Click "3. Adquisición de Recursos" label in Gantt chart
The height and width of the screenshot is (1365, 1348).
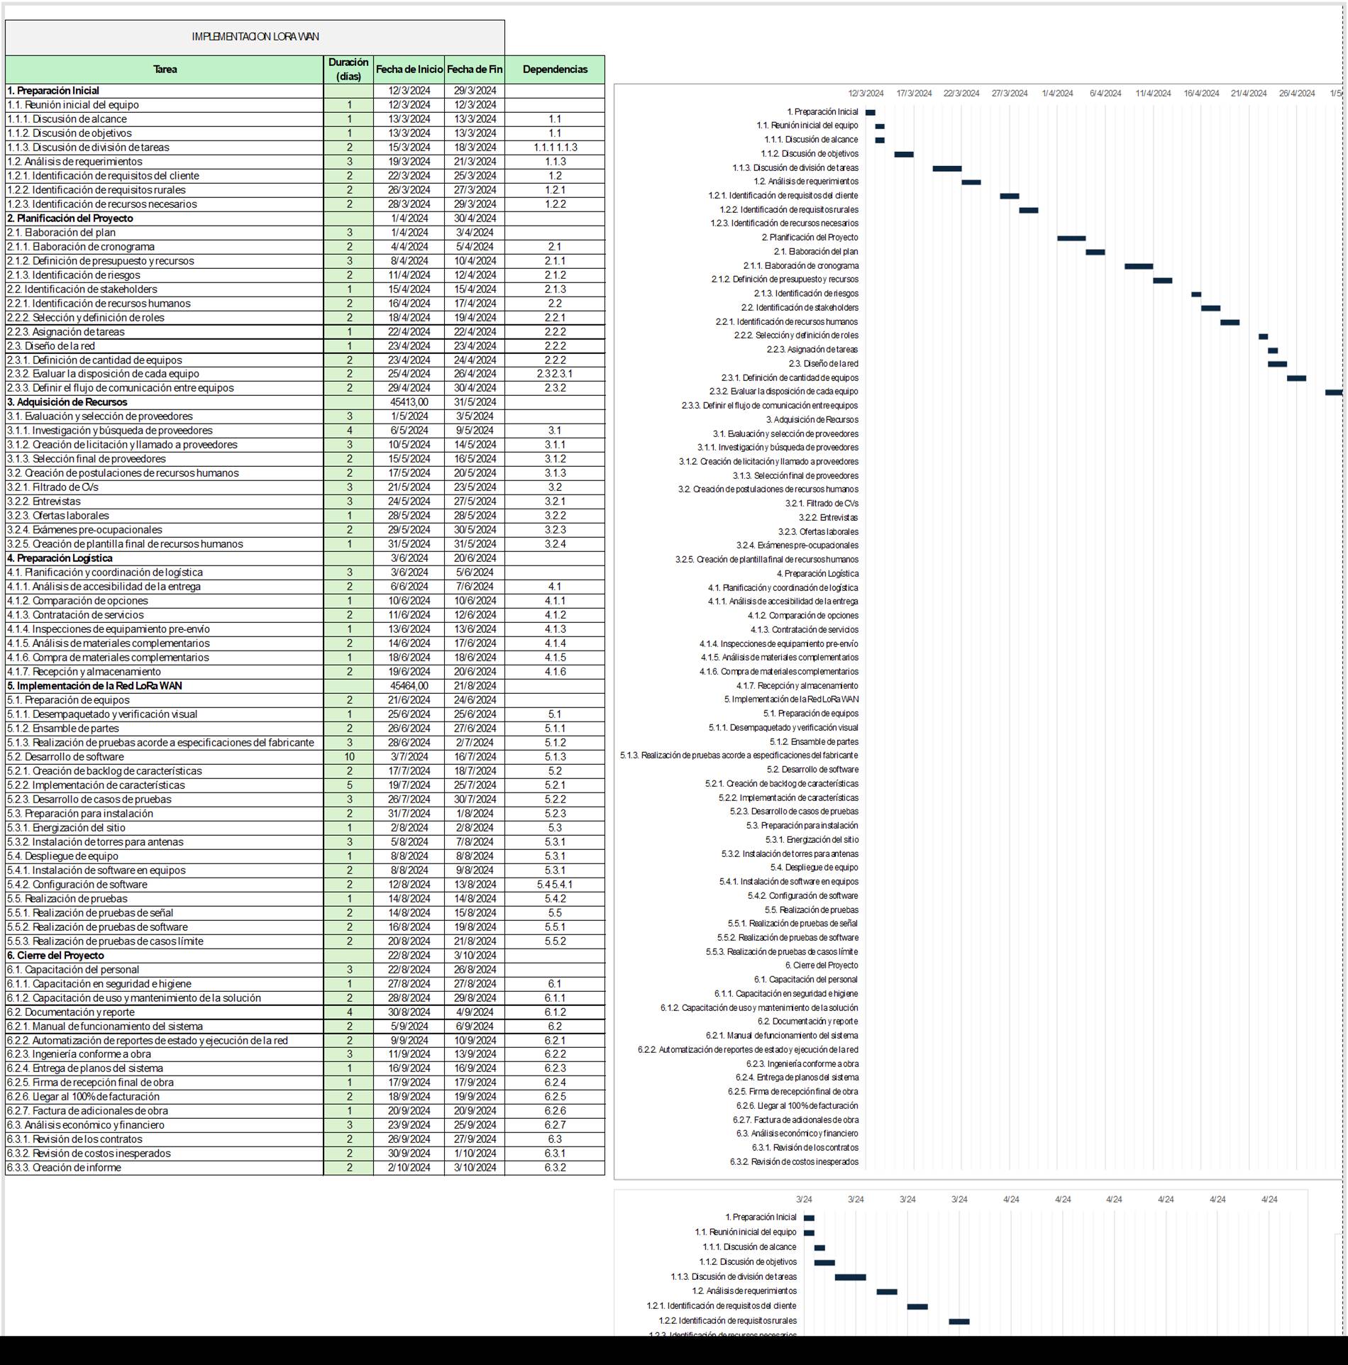pyautogui.click(x=812, y=420)
